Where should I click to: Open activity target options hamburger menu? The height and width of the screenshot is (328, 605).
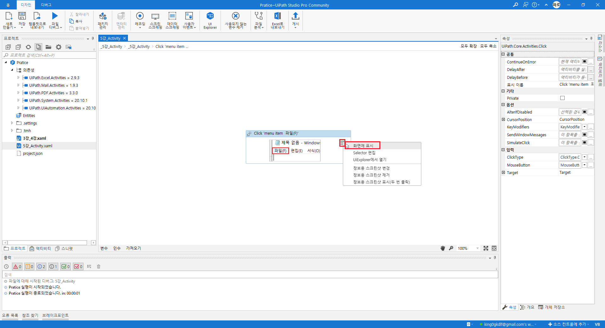(342, 143)
